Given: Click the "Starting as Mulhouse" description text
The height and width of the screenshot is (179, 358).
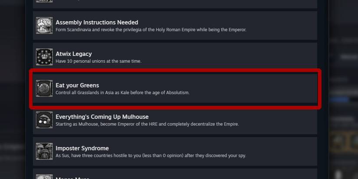Looking at the screenshot, I should point(147,124).
